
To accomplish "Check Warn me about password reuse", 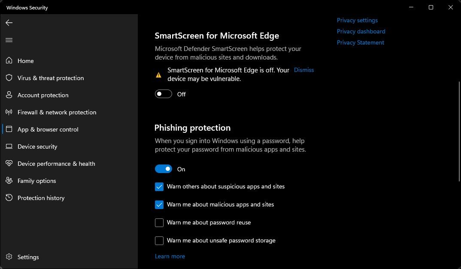I will tap(159, 222).
